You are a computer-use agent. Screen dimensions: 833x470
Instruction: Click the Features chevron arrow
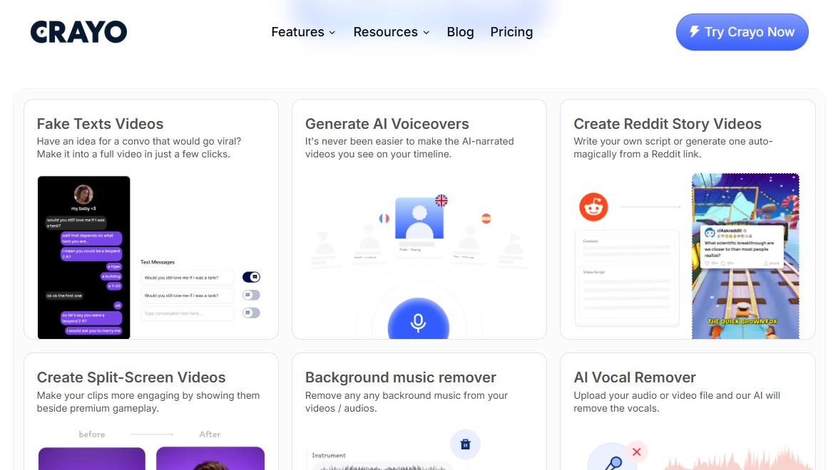[332, 33]
